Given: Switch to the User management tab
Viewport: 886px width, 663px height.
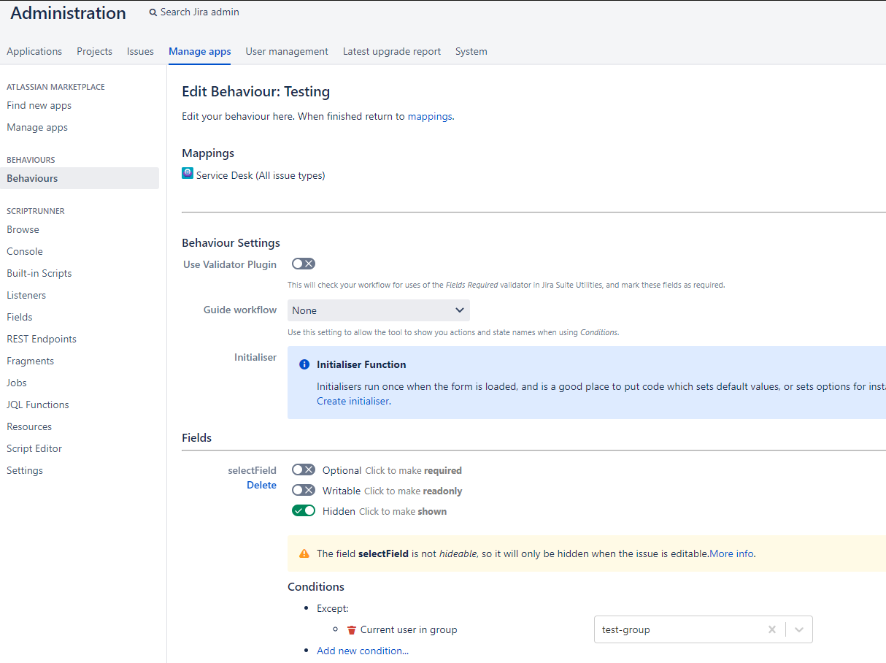Looking at the screenshot, I should pos(286,51).
